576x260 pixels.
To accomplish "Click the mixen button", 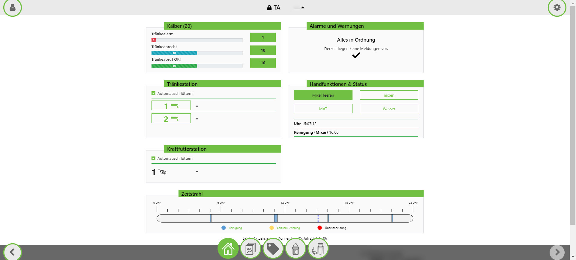I will (389, 95).
